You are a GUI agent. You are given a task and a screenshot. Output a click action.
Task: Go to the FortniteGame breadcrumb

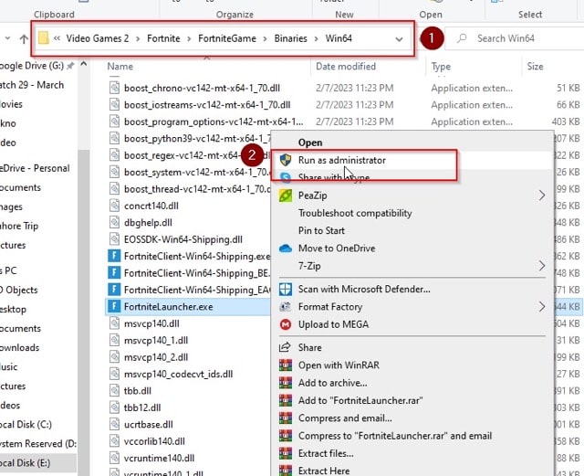pyautogui.click(x=227, y=38)
